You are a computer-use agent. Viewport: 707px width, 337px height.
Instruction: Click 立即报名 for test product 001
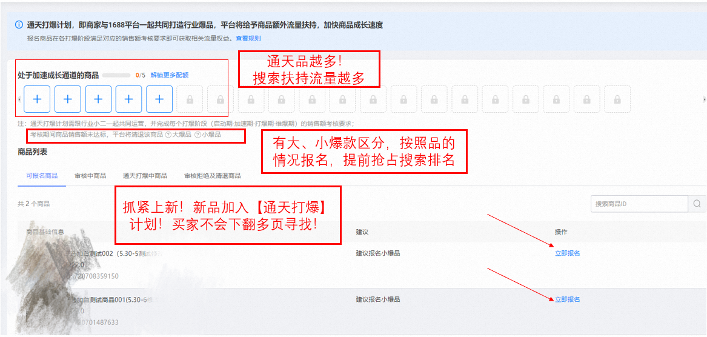click(x=567, y=299)
